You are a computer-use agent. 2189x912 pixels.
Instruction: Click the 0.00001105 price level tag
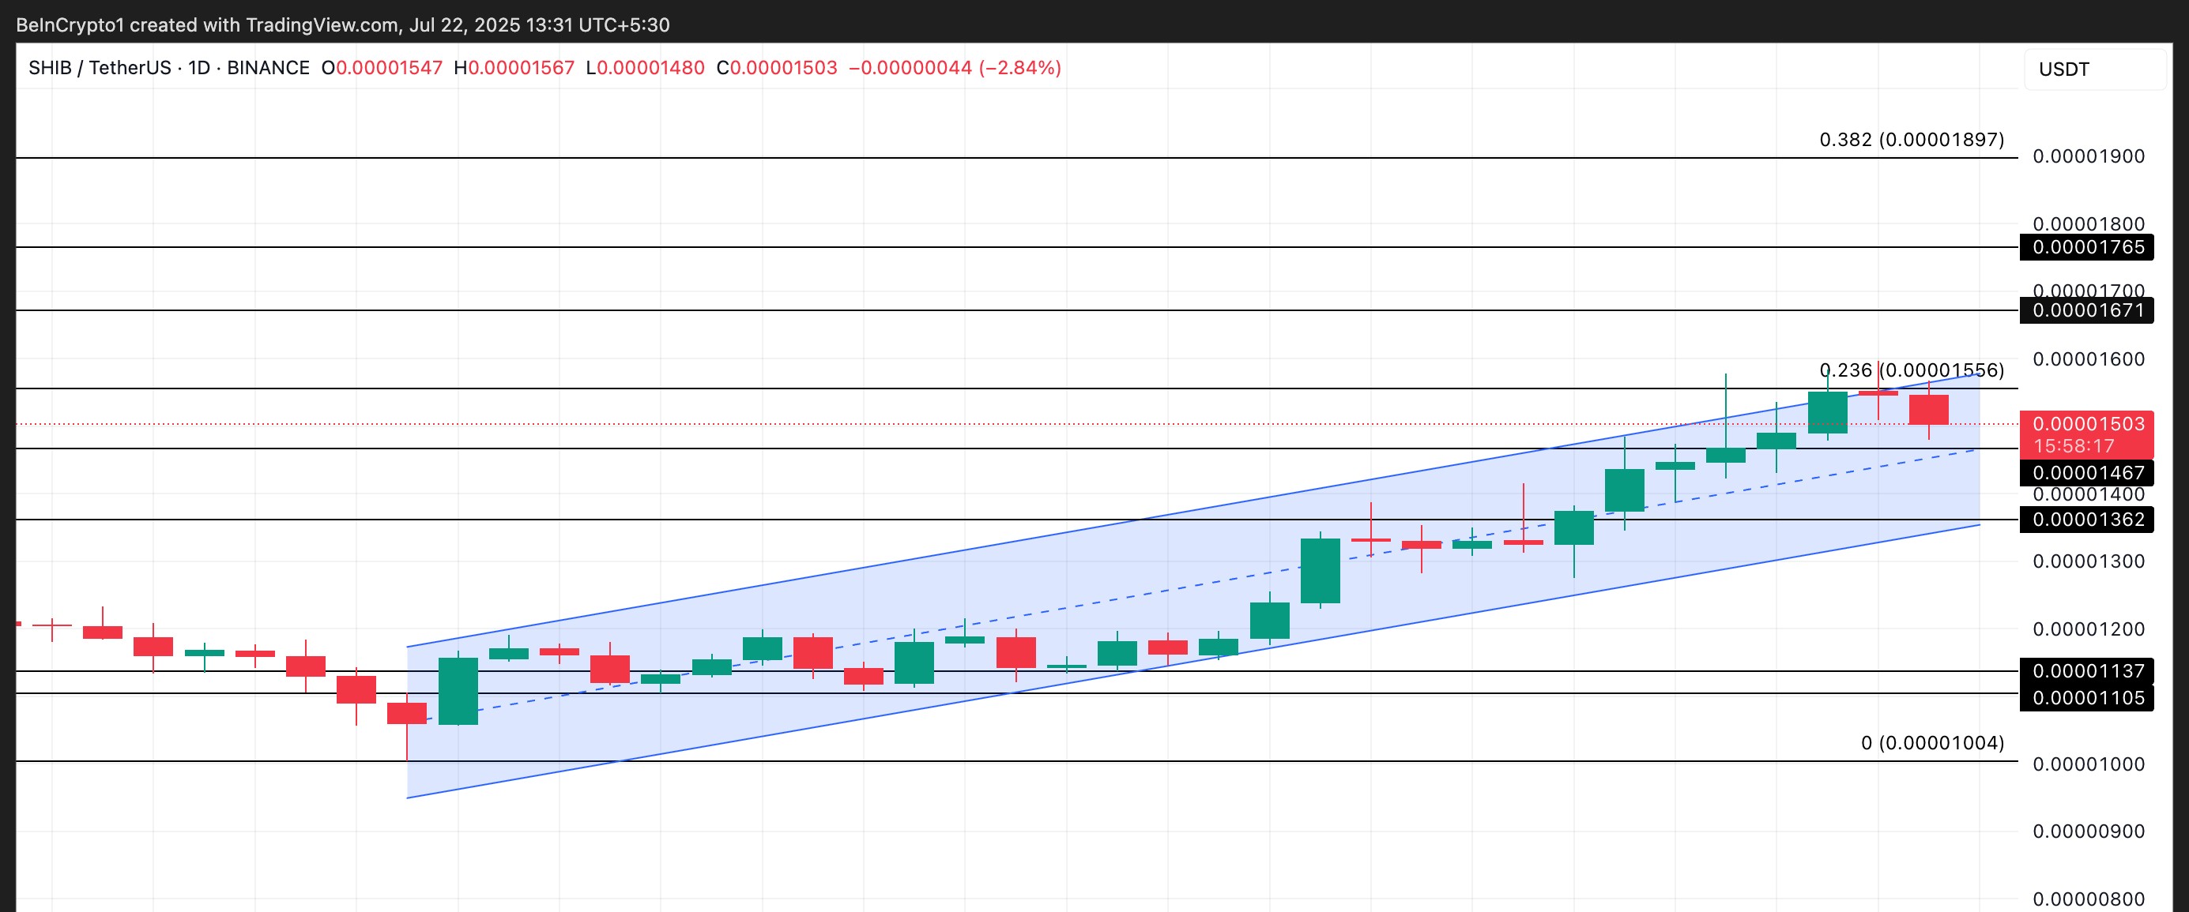pyautogui.click(x=2087, y=698)
